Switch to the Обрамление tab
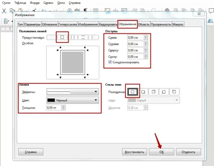The image size is (214, 166). tap(127, 24)
